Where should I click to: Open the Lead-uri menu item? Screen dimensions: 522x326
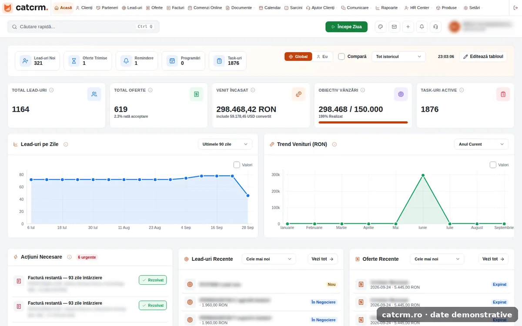[x=132, y=8]
